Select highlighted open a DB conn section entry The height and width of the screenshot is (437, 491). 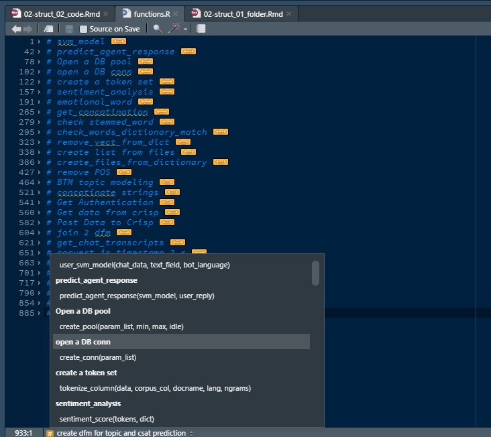pyautogui.click(x=181, y=342)
